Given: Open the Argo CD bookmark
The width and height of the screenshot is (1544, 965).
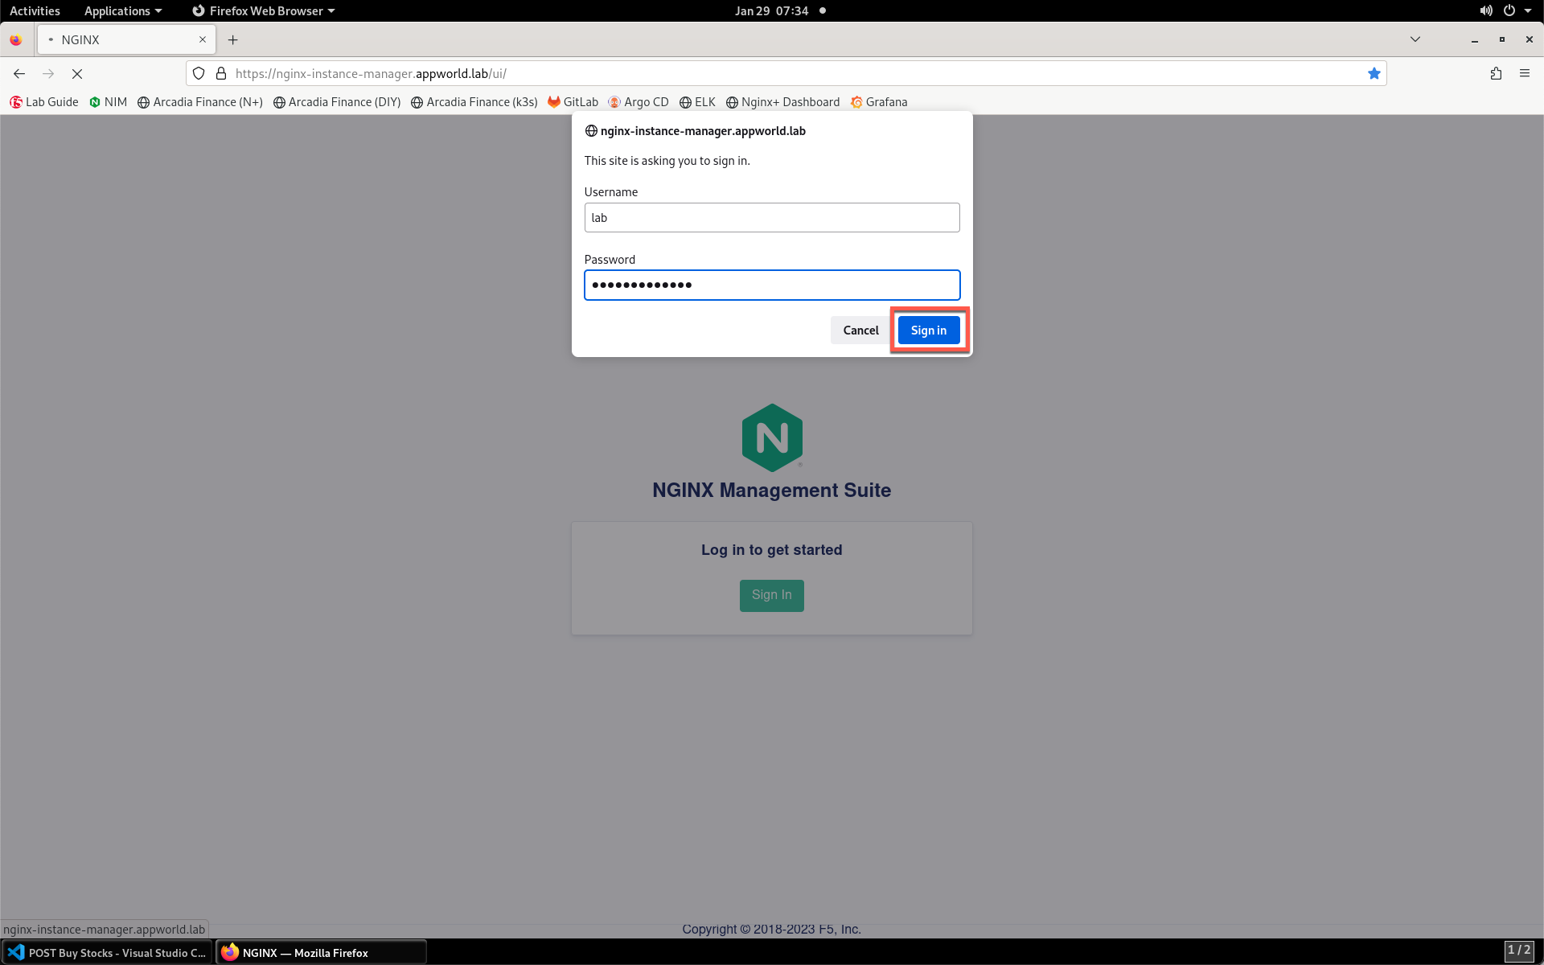Looking at the screenshot, I should point(639,102).
